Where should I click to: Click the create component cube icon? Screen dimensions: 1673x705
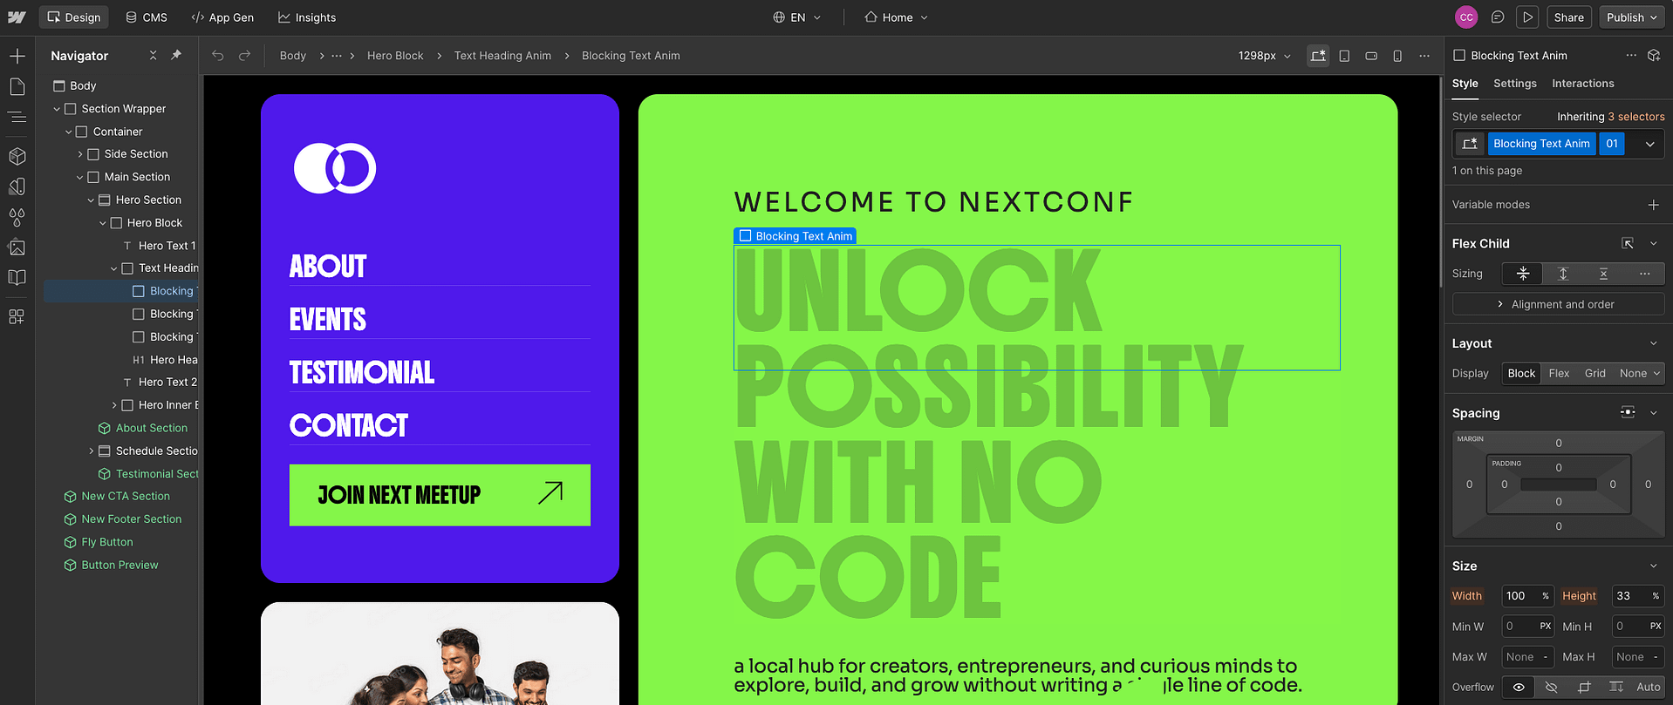1654,55
